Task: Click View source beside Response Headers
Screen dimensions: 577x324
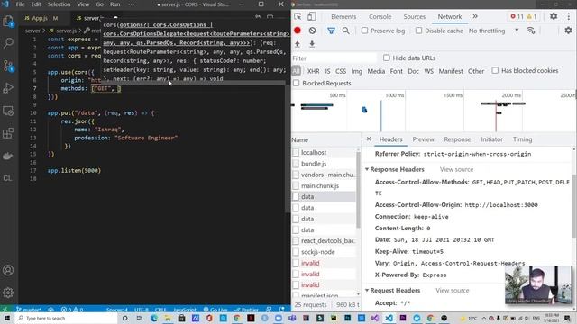Action: (456, 169)
